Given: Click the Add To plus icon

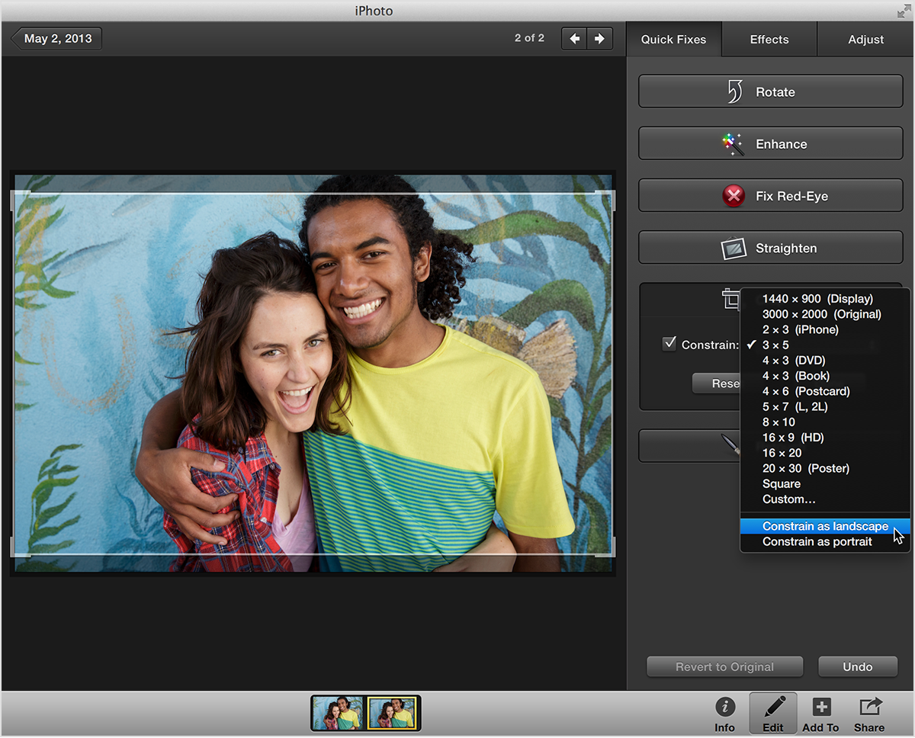Looking at the screenshot, I should [x=820, y=707].
